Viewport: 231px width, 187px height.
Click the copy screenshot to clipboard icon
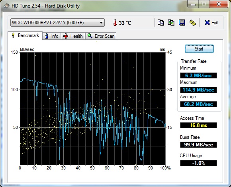(x=171, y=23)
